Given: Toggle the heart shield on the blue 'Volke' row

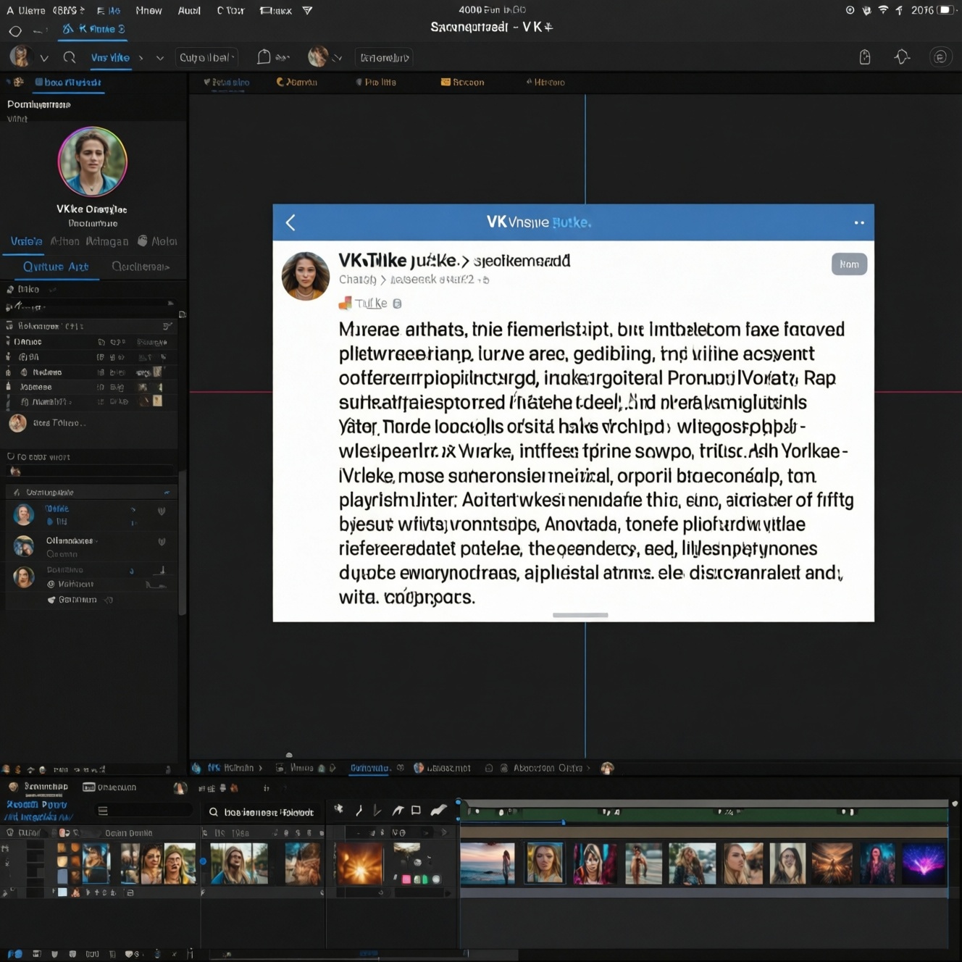Looking at the screenshot, I should tap(162, 511).
